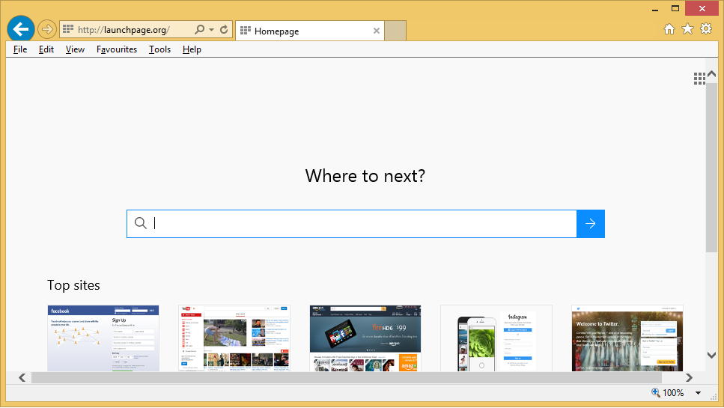Click the browser Back arrow button
The width and height of the screenshot is (724, 408).
click(x=20, y=29)
